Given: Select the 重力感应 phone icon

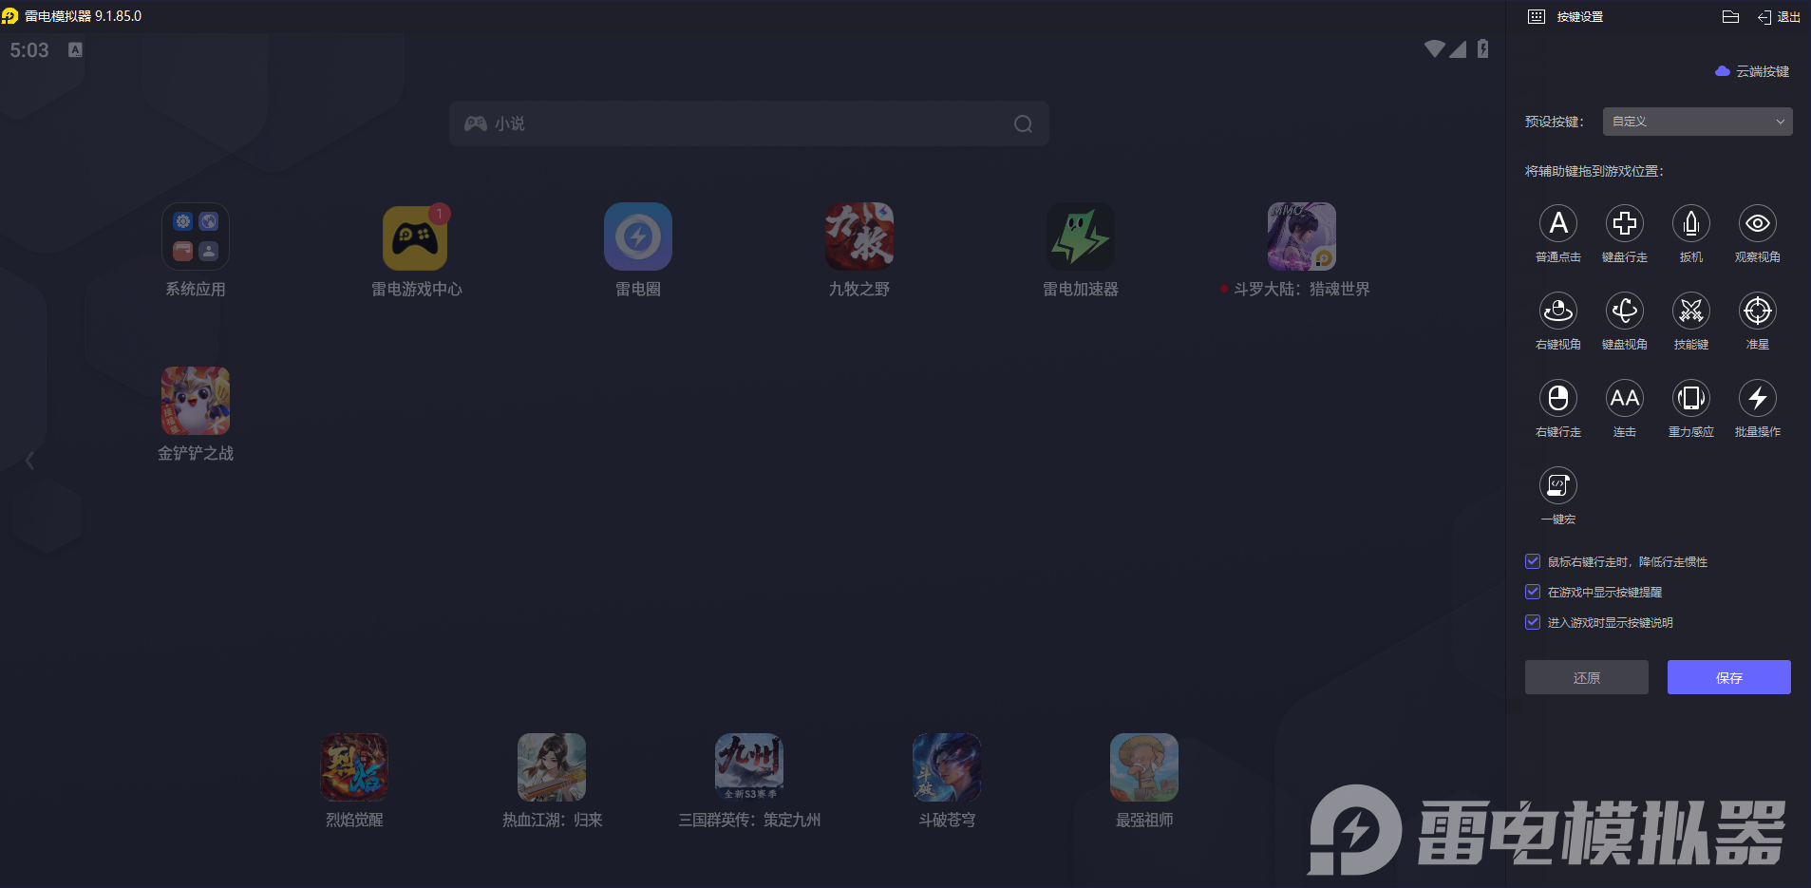Looking at the screenshot, I should (x=1690, y=398).
